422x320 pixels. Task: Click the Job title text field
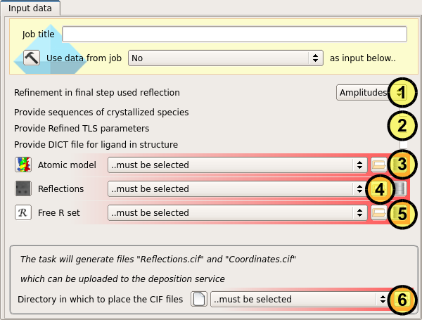point(234,34)
